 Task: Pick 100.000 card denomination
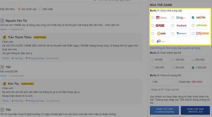pyautogui.click(x=180, y=60)
